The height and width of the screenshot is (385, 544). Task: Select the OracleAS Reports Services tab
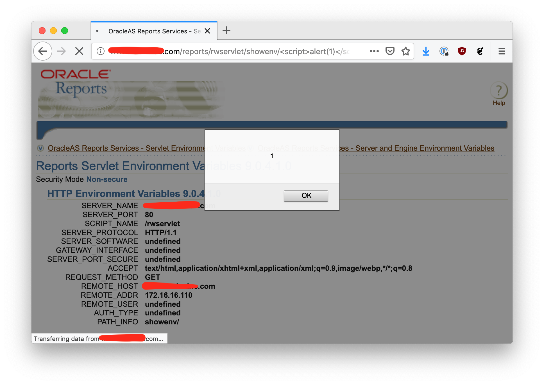[154, 31]
